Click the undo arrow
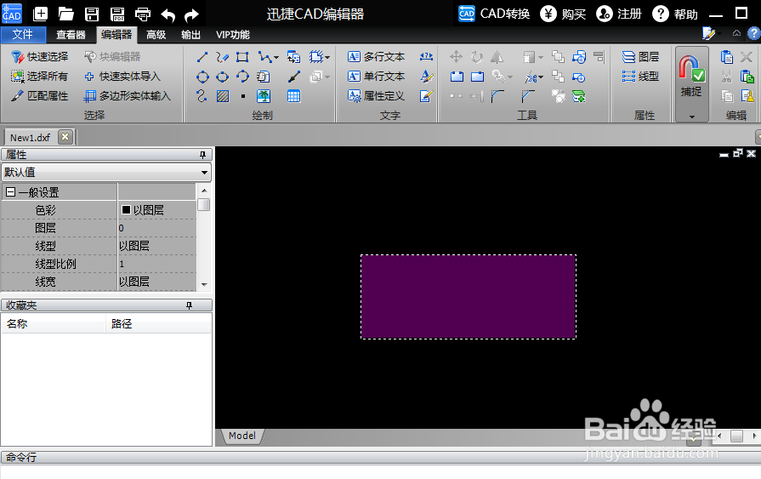This screenshot has height=479, width=761. click(168, 15)
